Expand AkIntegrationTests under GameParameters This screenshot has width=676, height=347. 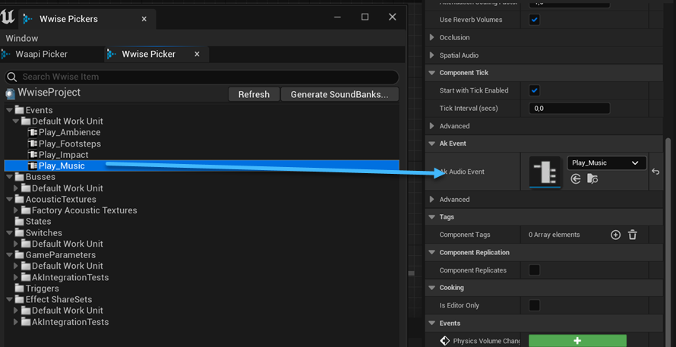[16, 277]
